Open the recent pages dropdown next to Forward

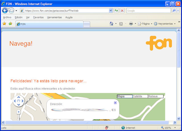coord(16,11)
